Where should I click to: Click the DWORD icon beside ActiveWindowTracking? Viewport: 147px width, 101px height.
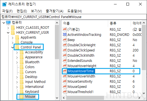coord(65,34)
